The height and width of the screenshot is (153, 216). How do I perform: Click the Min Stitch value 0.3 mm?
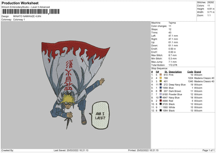172,58
